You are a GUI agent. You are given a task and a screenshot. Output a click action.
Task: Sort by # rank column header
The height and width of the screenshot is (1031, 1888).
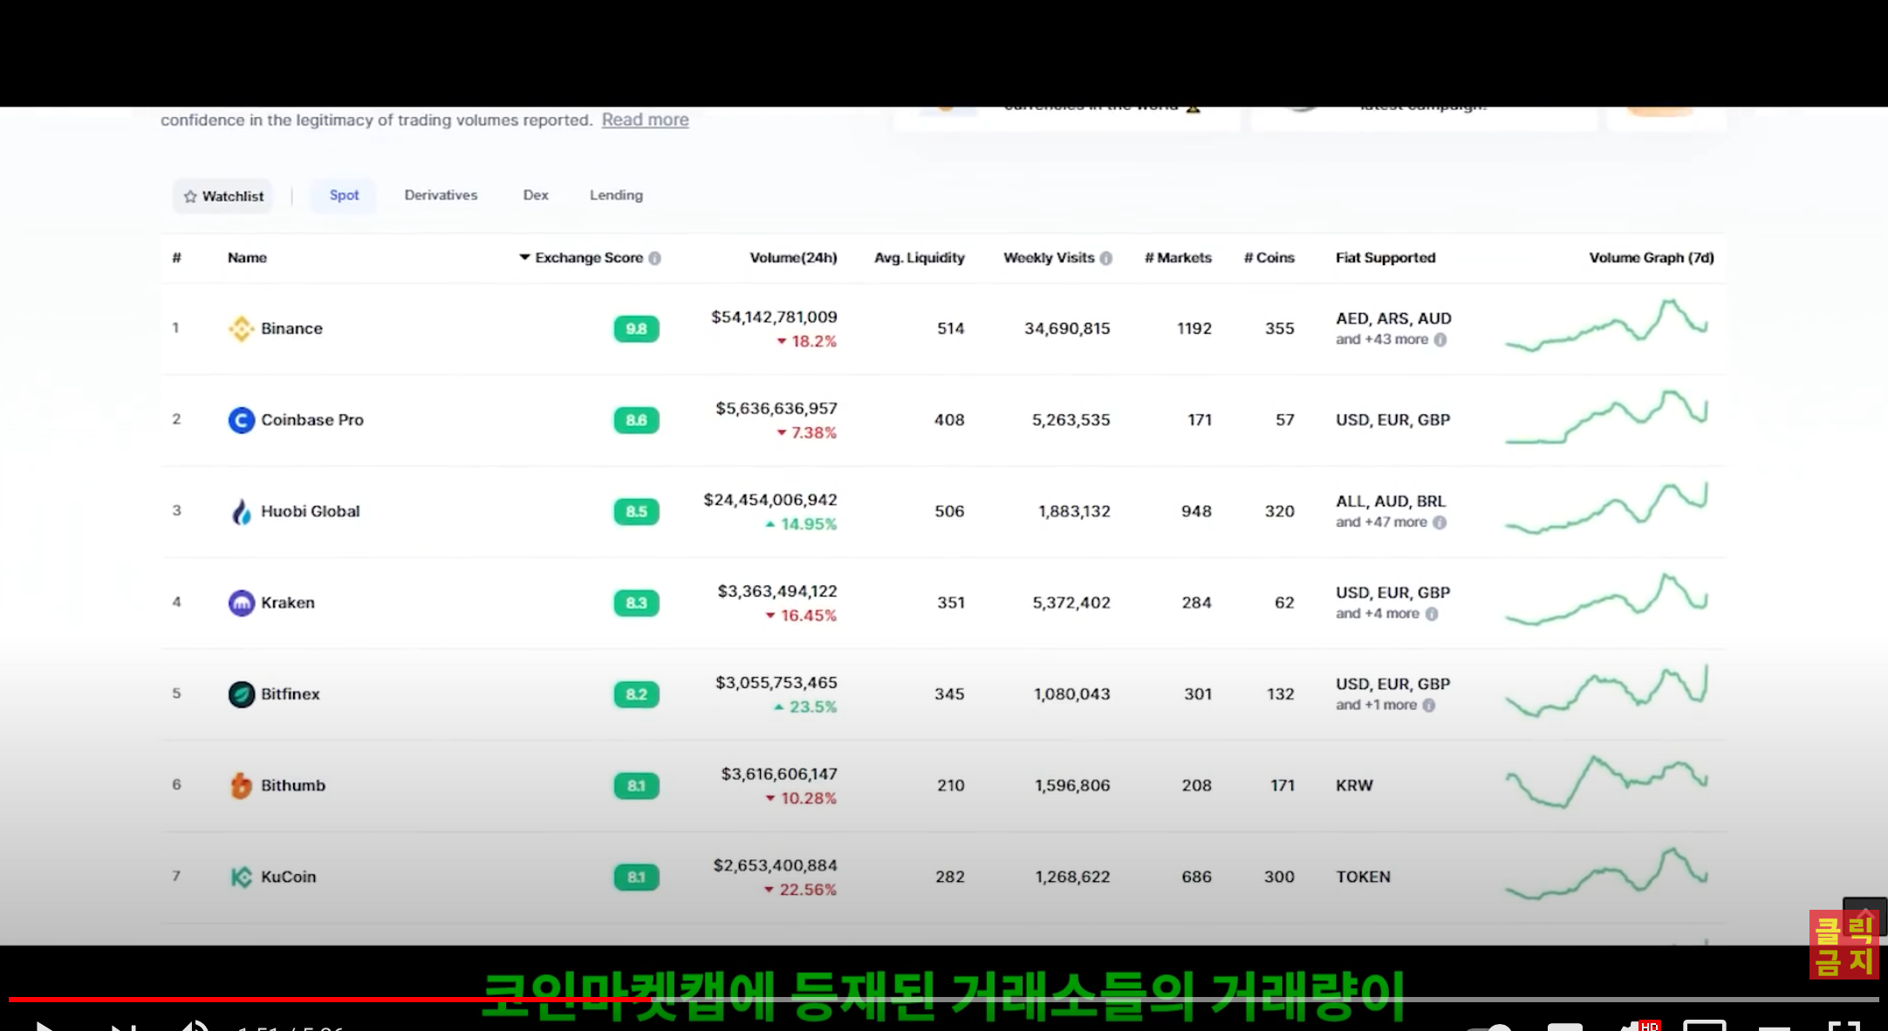177,258
